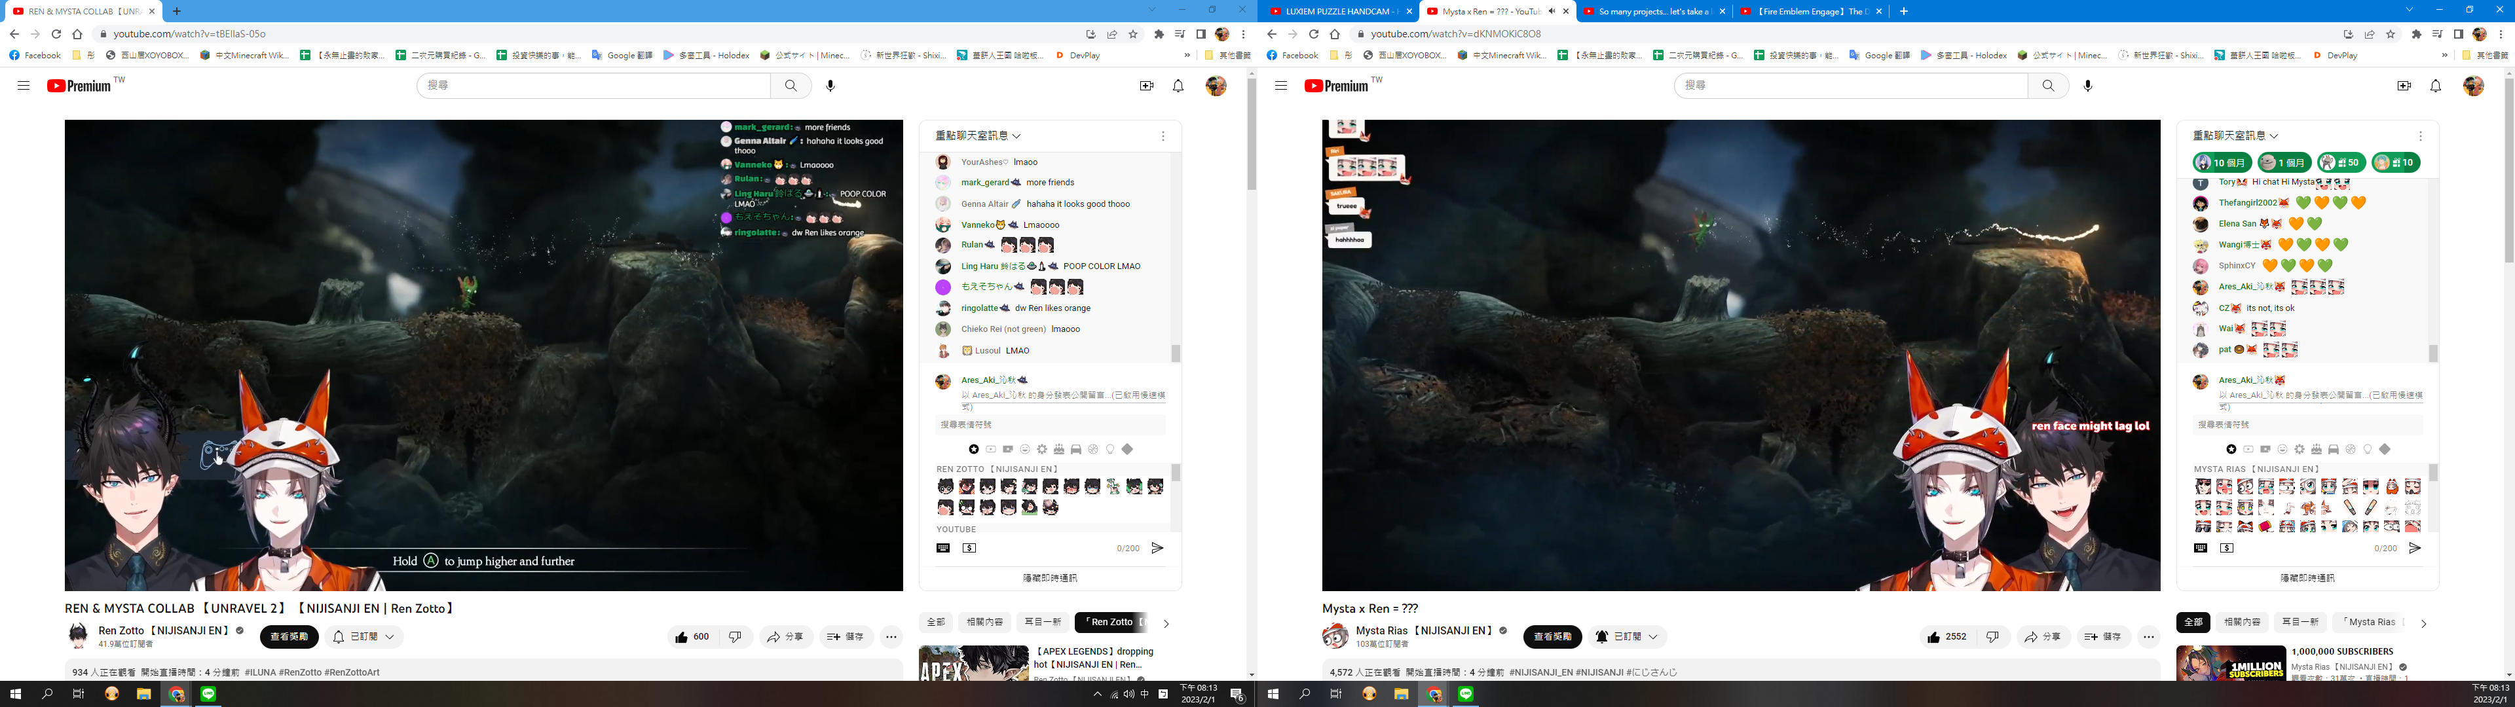Expand top chat filter dropdown in left chat
Screen dimensions: 2515x707
(978, 136)
